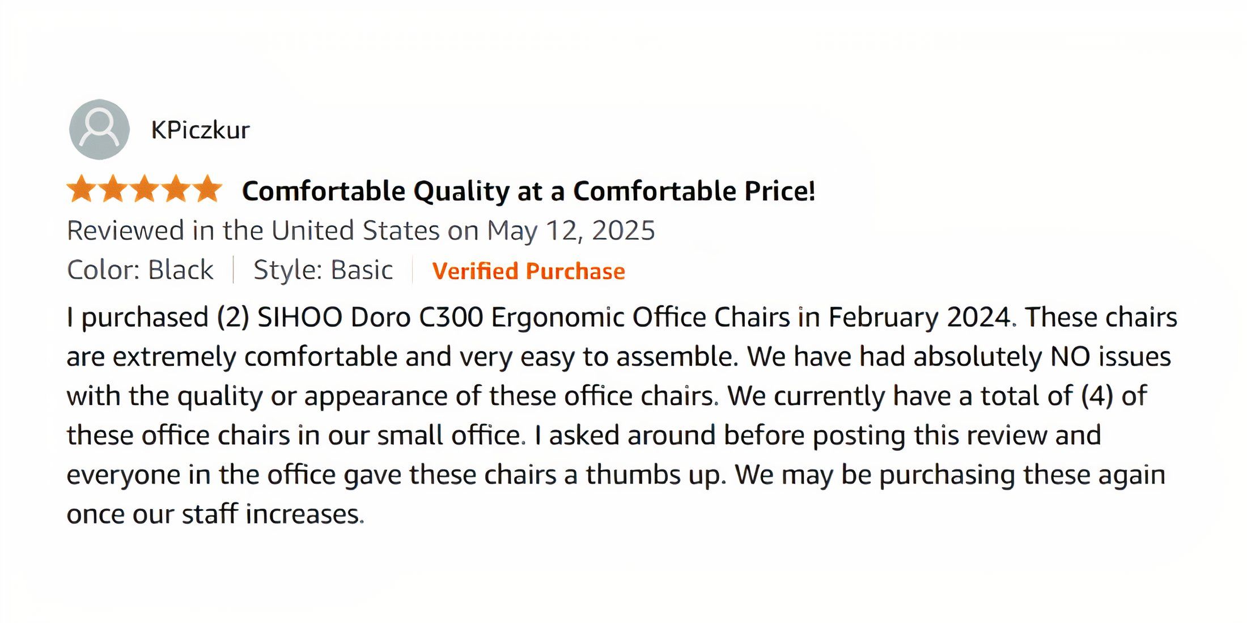Click the last line once our staff increases
The height and width of the screenshot is (623, 1247).
tap(215, 514)
